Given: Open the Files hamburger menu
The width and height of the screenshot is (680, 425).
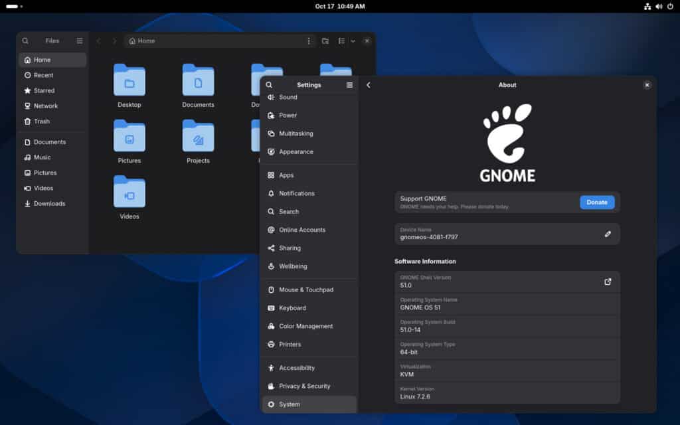Looking at the screenshot, I should [x=80, y=41].
